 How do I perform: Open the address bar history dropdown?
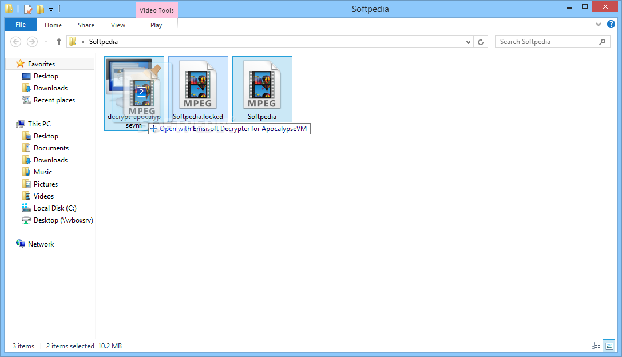(468, 42)
